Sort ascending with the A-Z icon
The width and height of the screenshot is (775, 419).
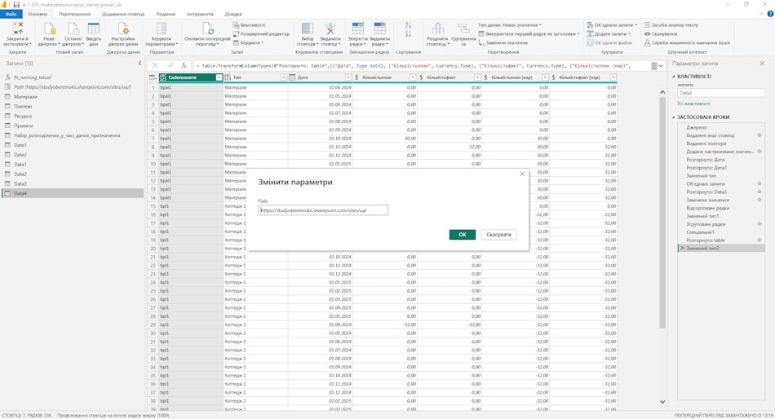[x=408, y=25]
